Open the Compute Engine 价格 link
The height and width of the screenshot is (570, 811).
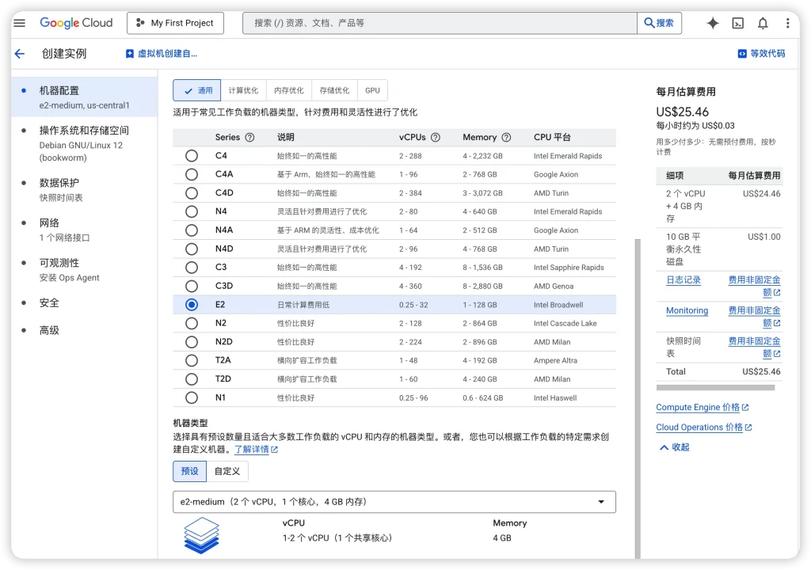[698, 408]
